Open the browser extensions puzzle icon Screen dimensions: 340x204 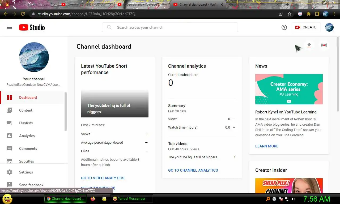(309, 14)
